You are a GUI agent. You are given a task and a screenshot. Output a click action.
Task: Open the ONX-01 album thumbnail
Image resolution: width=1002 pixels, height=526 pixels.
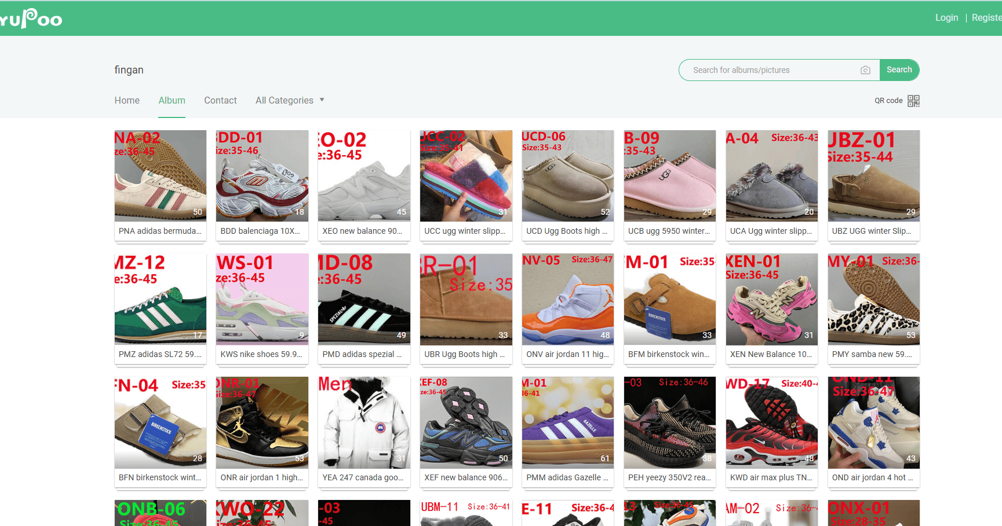[874, 513]
